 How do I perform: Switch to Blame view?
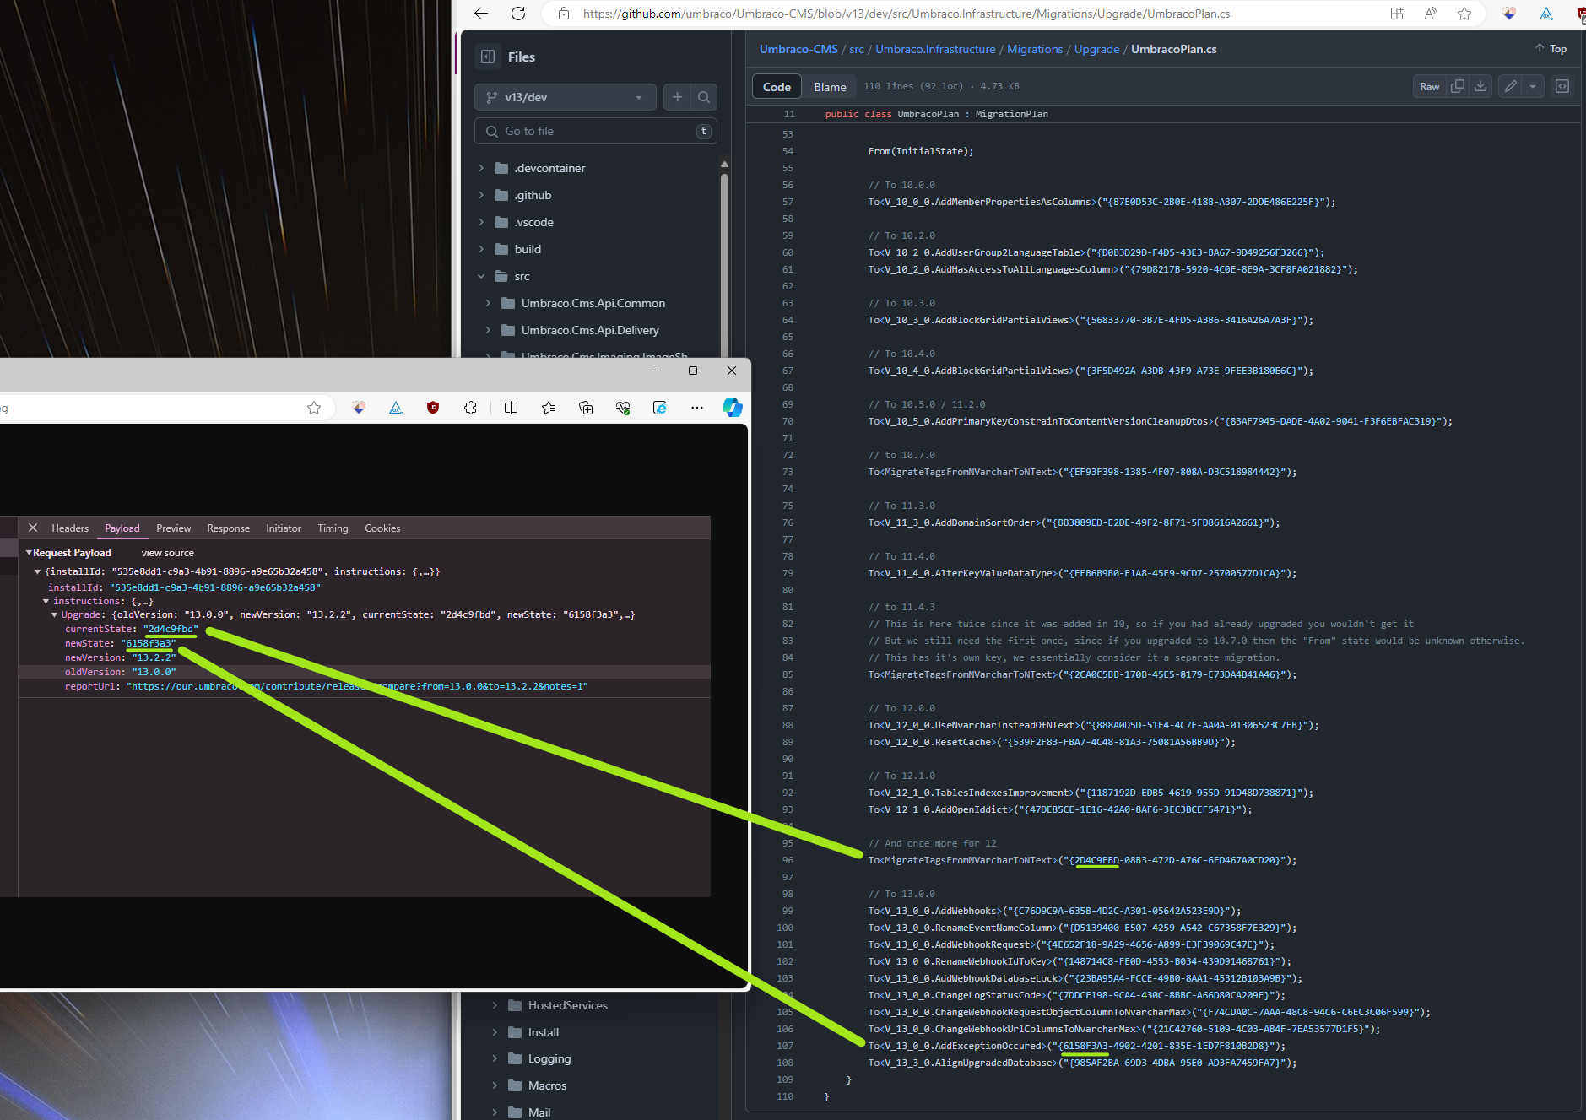(830, 86)
